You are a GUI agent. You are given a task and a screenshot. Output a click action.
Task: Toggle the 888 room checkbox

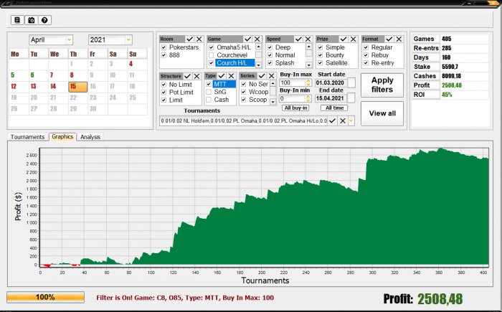pos(164,55)
